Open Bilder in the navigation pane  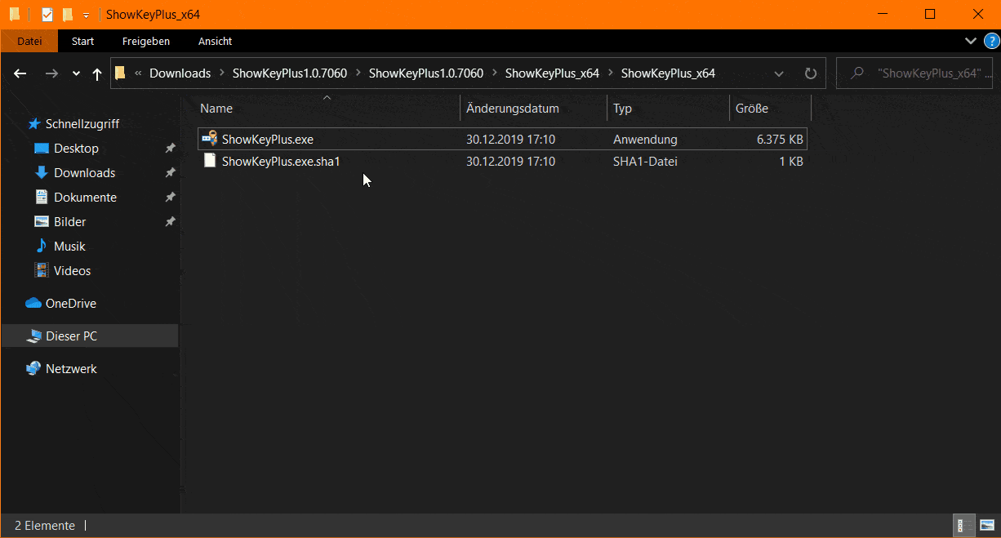[69, 222]
